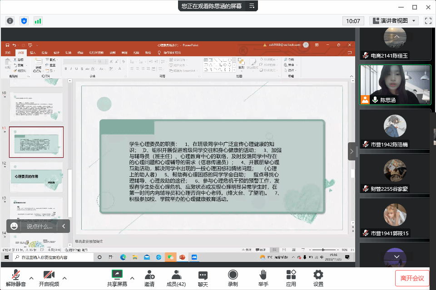Screen dimensions: 436x290
Task: Raise hand with 举手 button
Action: click(x=263, y=278)
